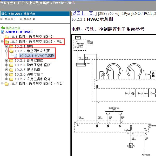
Task: Click the 菜单展开 icon
Action: (x=2, y=19)
